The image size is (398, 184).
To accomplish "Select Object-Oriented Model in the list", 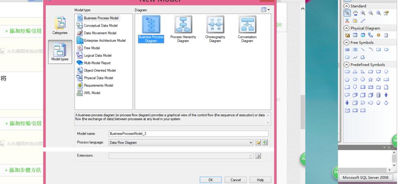I will 99,70.
